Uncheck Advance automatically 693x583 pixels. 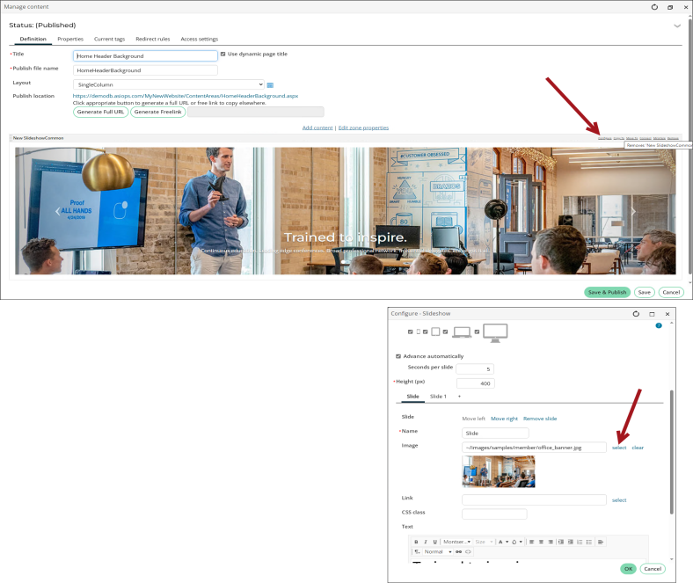coord(398,356)
